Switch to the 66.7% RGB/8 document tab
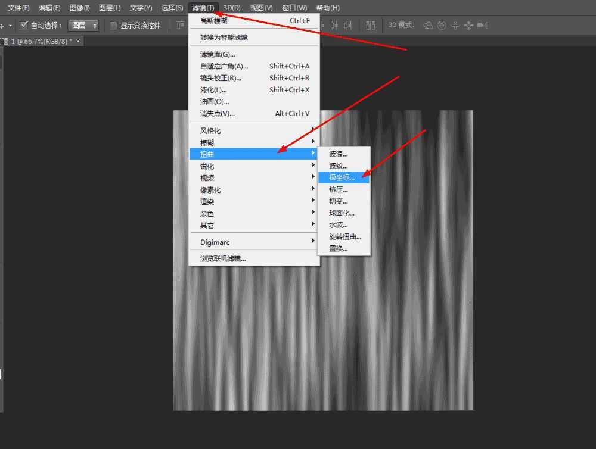The width and height of the screenshot is (596, 449). (x=33, y=41)
